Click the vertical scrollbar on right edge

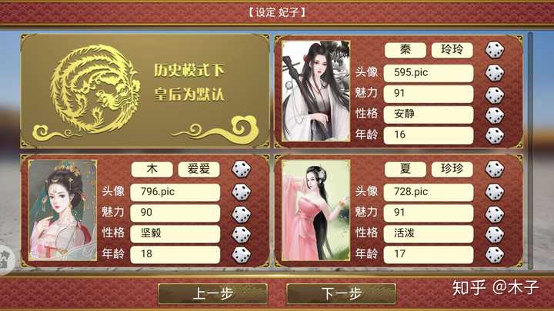[530, 151]
